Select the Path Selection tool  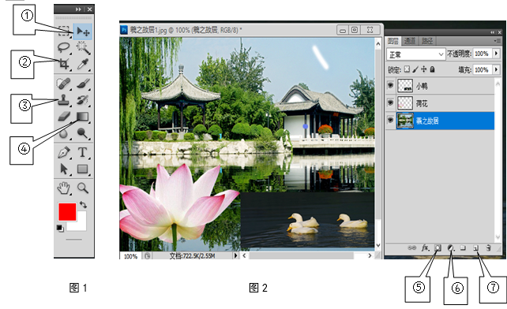[64, 169]
